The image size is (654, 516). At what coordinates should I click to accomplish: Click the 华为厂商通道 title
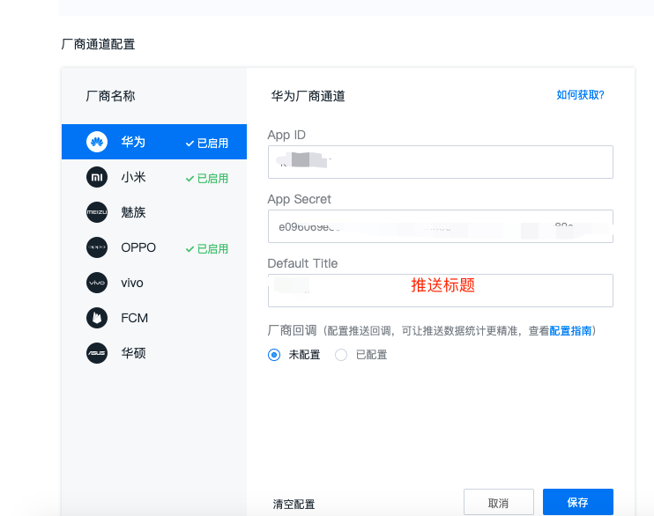(308, 96)
